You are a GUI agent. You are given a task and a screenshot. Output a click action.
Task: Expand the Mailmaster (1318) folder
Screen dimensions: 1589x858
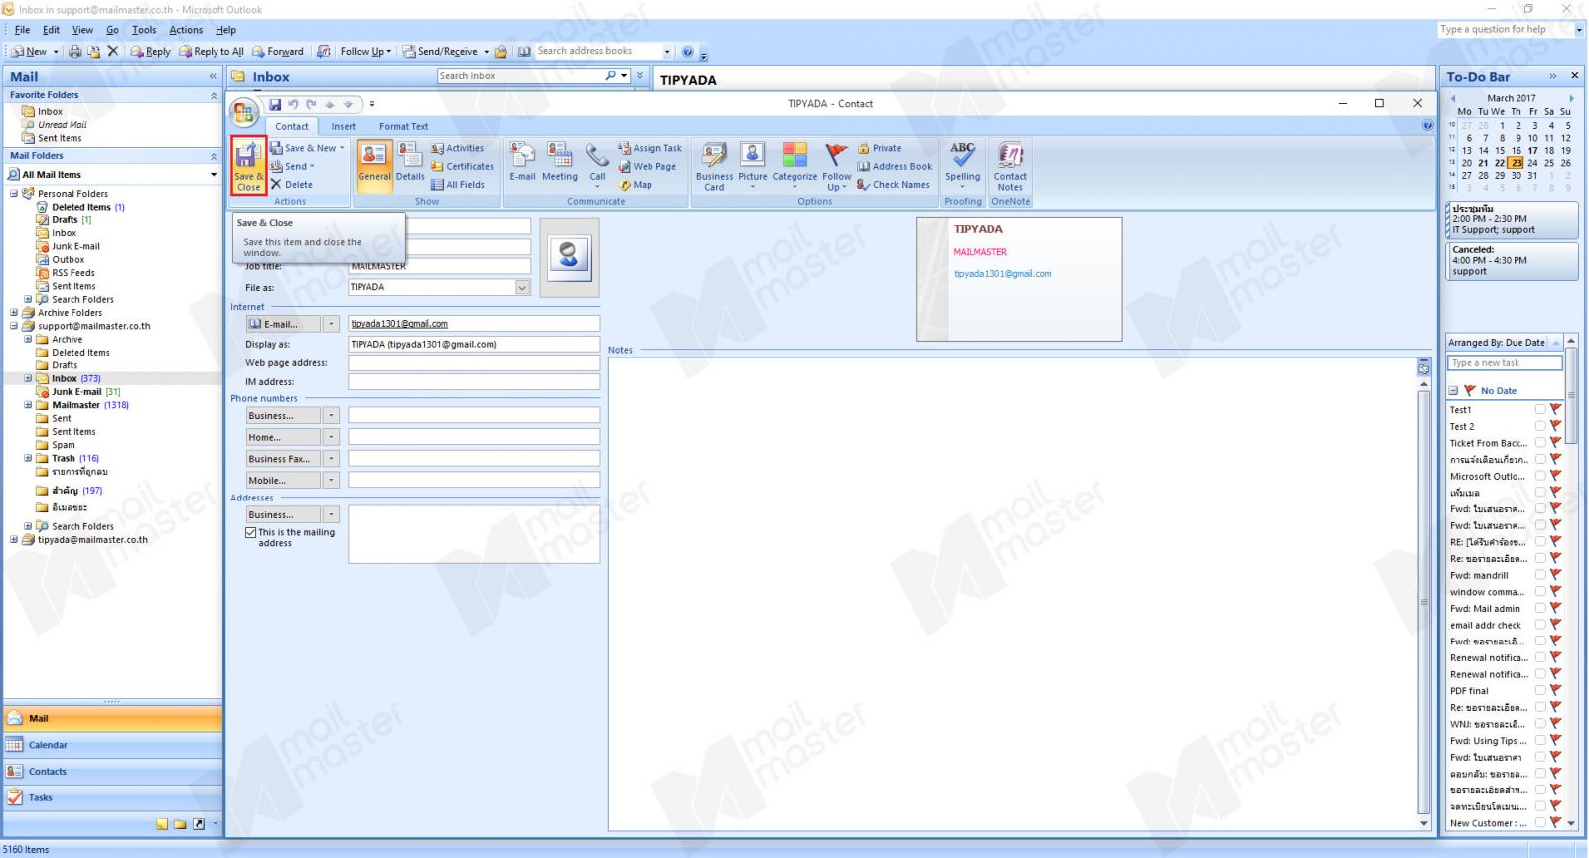pos(28,405)
